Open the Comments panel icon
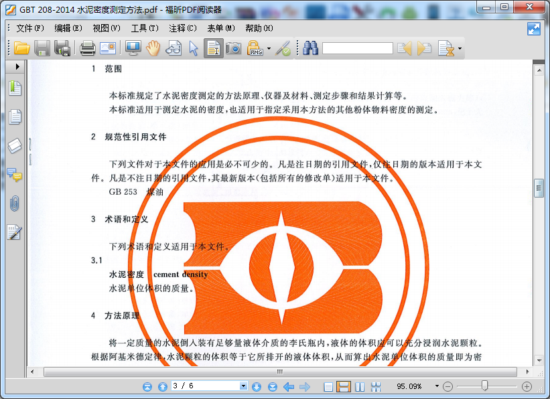The image size is (550, 399). (x=14, y=175)
